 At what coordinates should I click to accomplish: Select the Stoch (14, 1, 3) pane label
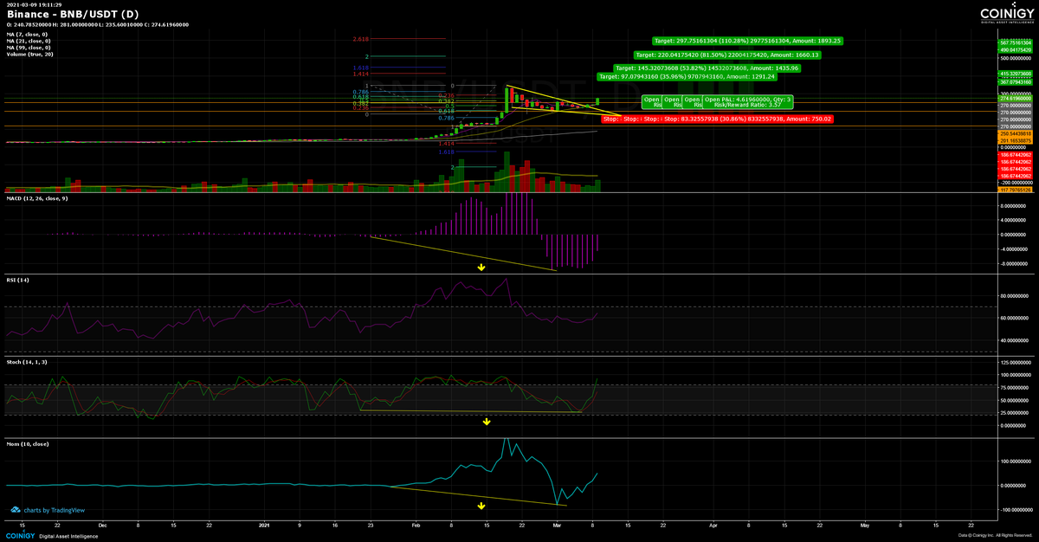27,361
